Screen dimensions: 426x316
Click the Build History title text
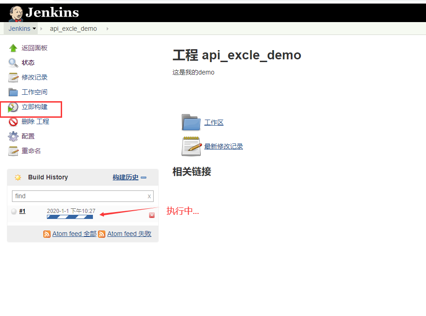(x=48, y=177)
